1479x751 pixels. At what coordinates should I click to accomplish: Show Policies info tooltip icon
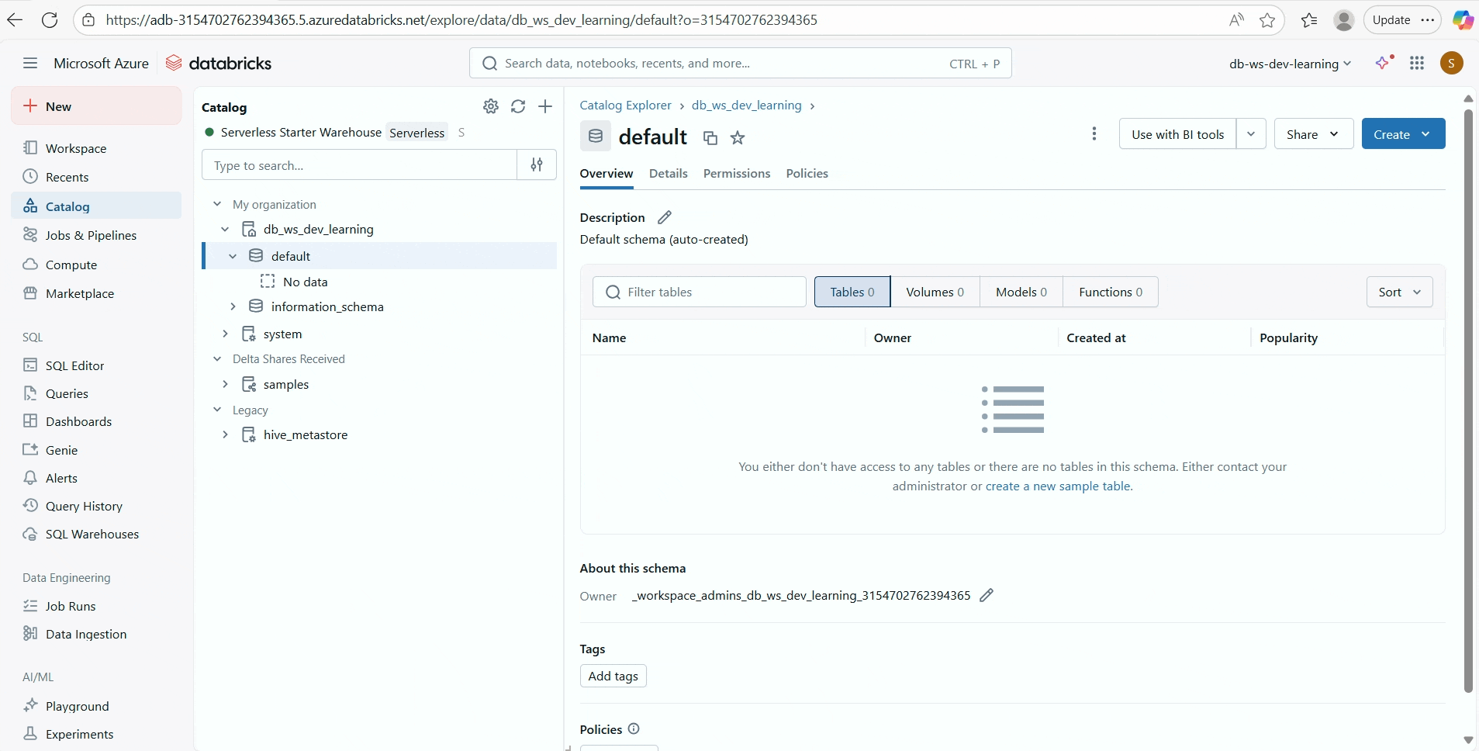[x=634, y=729]
